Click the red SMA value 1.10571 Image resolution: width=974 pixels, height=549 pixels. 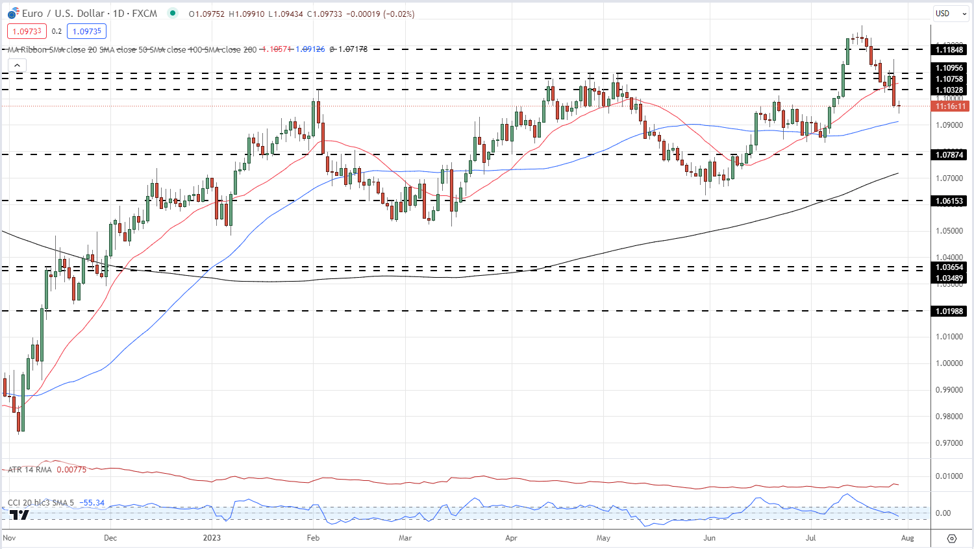coord(275,49)
